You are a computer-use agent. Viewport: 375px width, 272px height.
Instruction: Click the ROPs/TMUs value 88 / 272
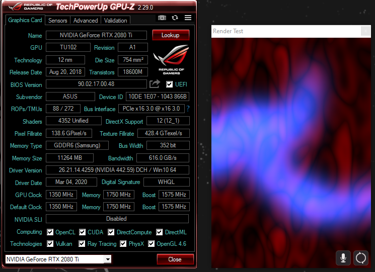pyautogui.click(x=63, y=109)
